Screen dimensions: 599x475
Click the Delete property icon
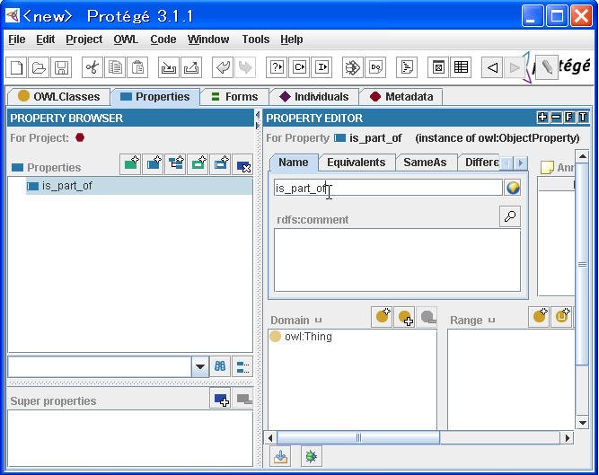click(243, 164)
